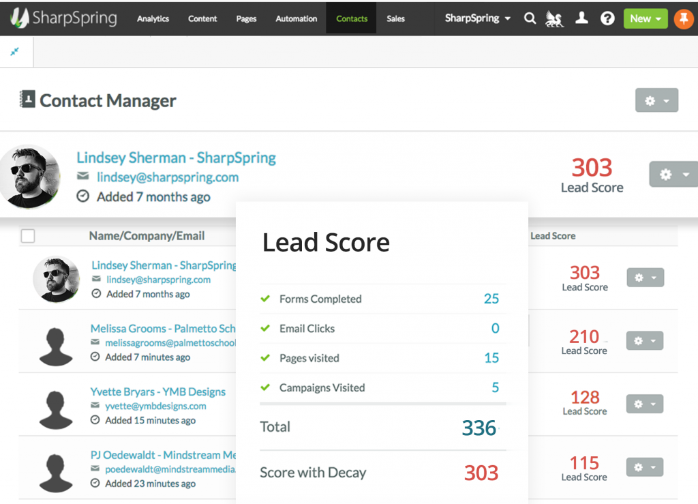Open gear dropdown in the 210 Lead Score row
The height and width of the screenshot is (504, 698).
coord(645,340)
